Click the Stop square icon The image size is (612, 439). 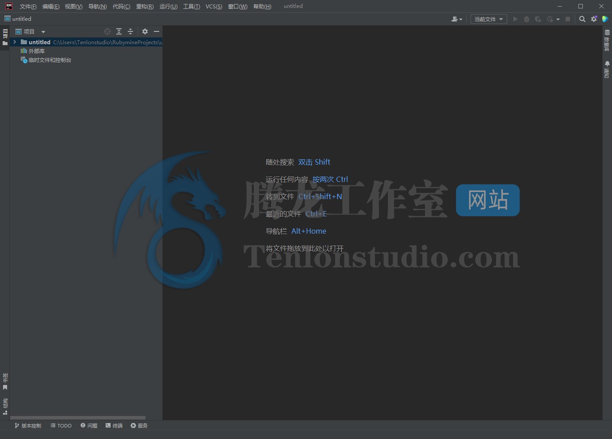pos(568,19)
